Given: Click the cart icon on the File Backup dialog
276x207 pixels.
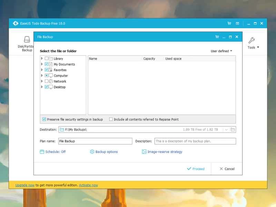Looking at the screenshot, I should tap(217, 37).
